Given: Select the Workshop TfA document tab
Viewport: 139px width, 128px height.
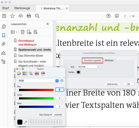Looking at the screenshot, I should (x=52, y=8).
